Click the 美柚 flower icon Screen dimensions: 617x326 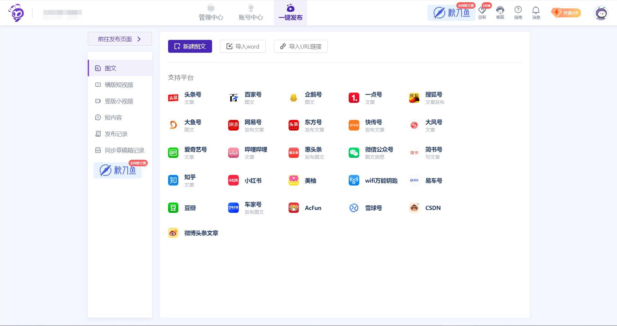click(293, 180)
